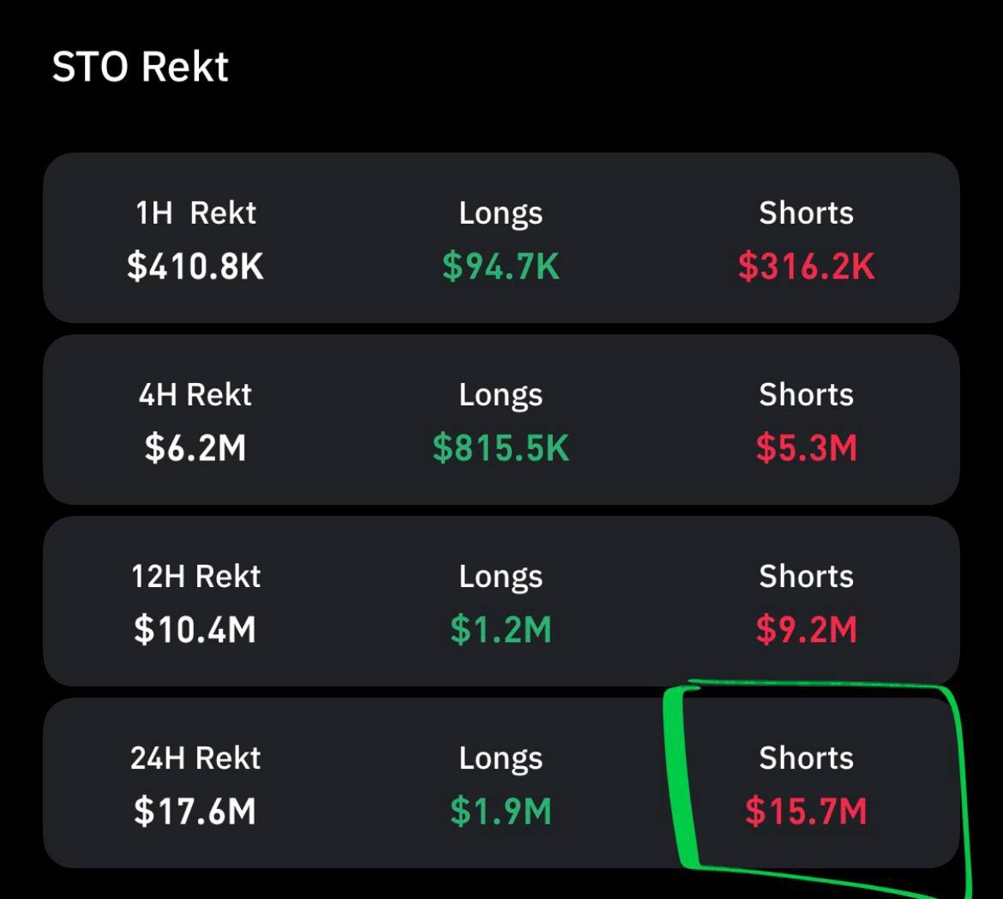Image resolution: width=1003 pixels, height=899 pixels.
Task: Tap the highlighted 24H Shorts value $15.7M
Action: pos(806,812)
